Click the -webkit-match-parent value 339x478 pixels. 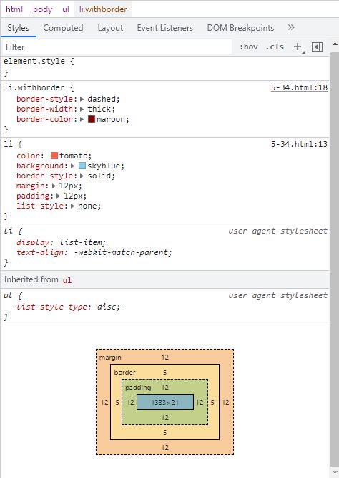point(122,252)
